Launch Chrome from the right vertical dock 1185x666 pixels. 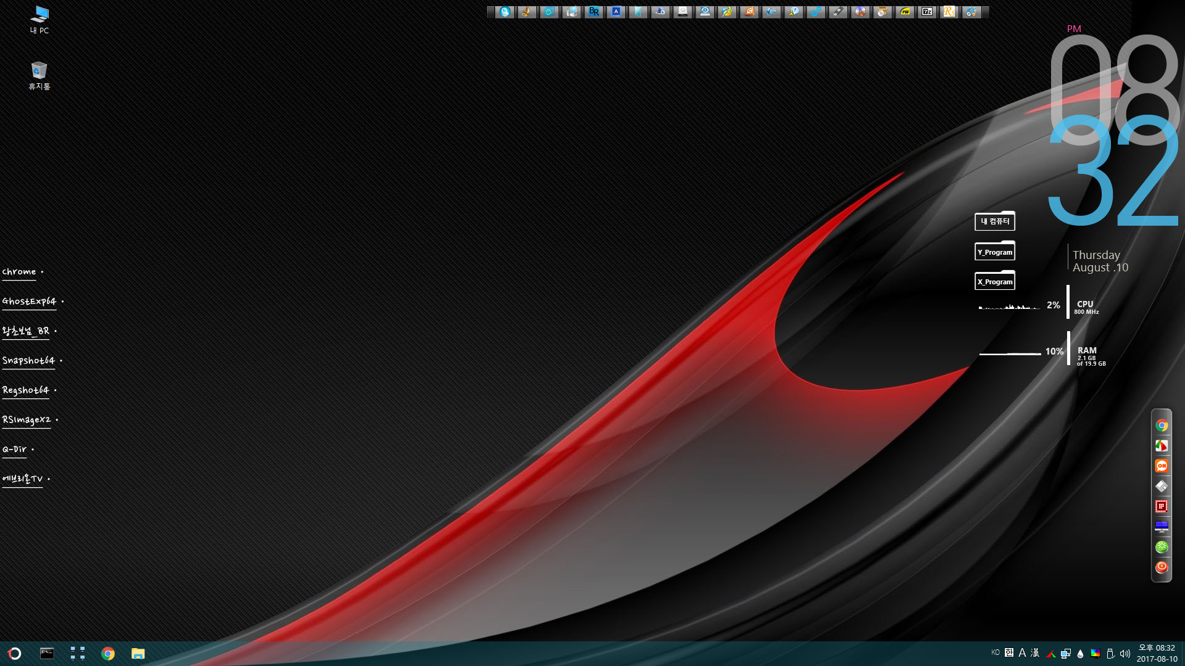tap(1162, 425)
